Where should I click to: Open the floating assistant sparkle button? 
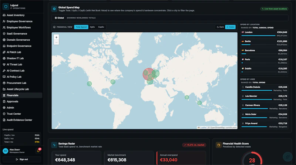pos(288,157)
